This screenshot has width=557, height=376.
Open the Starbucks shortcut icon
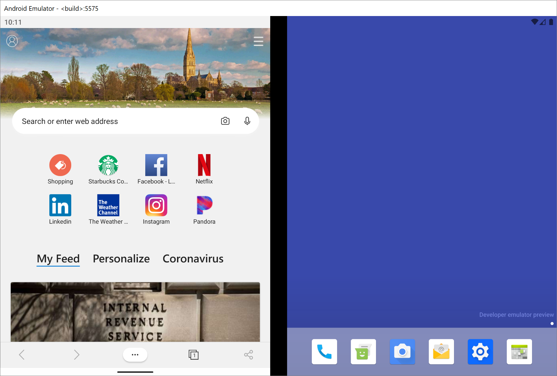coord(108,165)
